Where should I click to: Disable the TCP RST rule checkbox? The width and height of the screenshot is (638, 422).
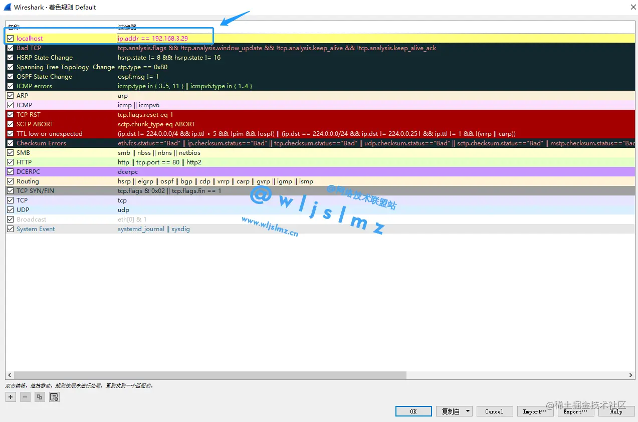pyautogui.click(x=11, y=115)
